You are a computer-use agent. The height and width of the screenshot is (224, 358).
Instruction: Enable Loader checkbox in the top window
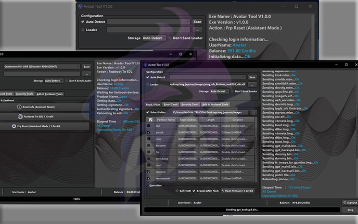point(83,30)
